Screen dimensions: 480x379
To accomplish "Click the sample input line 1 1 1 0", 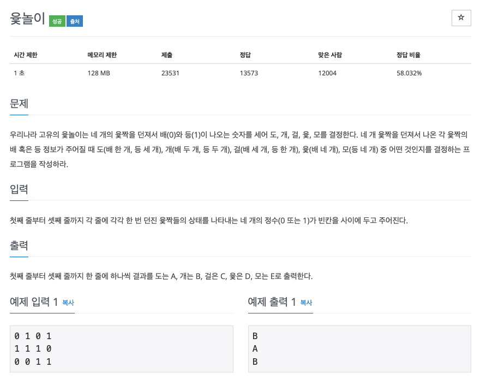I will 33,348.
